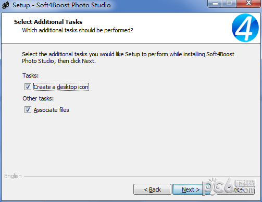262x202 pixels.
Task: Uncheck the Create a desktop icon checkbox
Action: pyautogui.click(x=28, y=87)
